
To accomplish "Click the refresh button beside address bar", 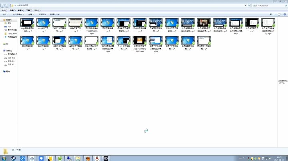I will click(x=249, y=6).
